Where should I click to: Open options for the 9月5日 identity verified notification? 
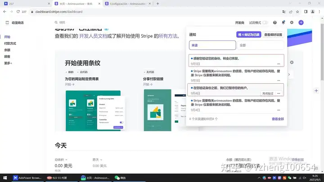click(x=279, y=64)
